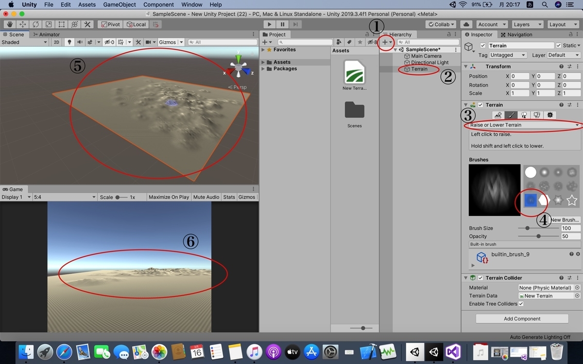Select the Paint Trees tool
The image size is (583, 364).
pyautogui.click(x=524, y=115)
